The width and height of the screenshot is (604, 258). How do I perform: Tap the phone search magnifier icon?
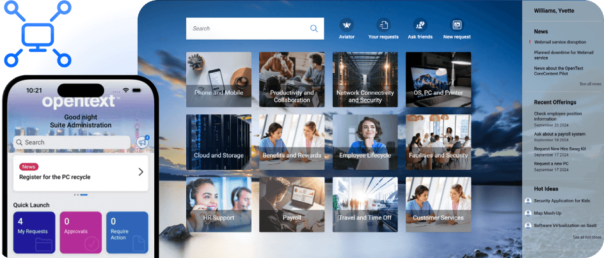pos(19,142)
